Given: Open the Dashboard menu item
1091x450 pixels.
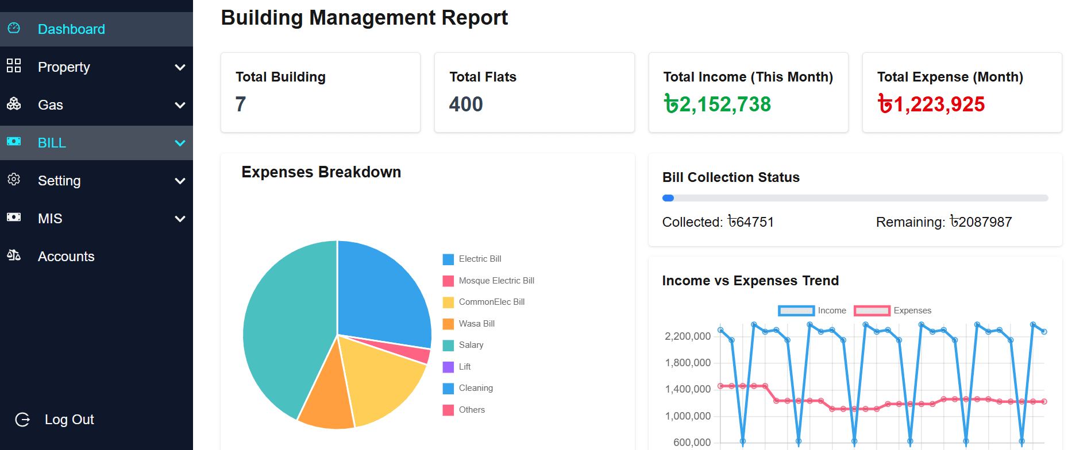Looking at the screenshot, I should point(71,29).
